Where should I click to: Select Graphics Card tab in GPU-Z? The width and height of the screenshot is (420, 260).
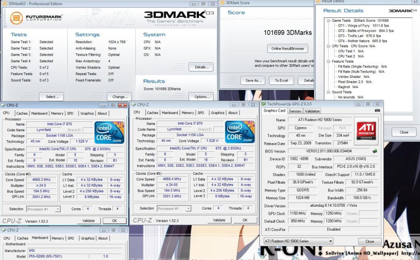(274, 111)
